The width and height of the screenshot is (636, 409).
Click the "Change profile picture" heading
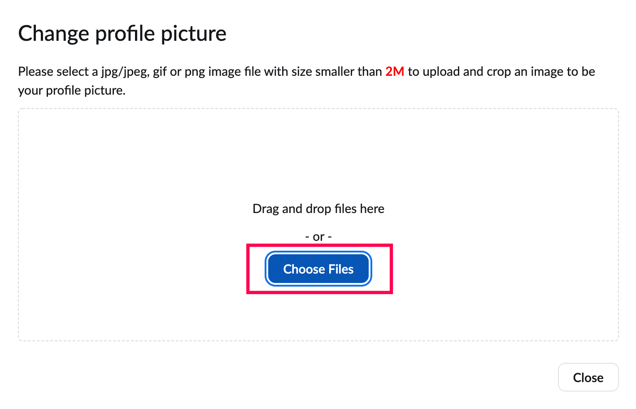(x=122, y=34)
